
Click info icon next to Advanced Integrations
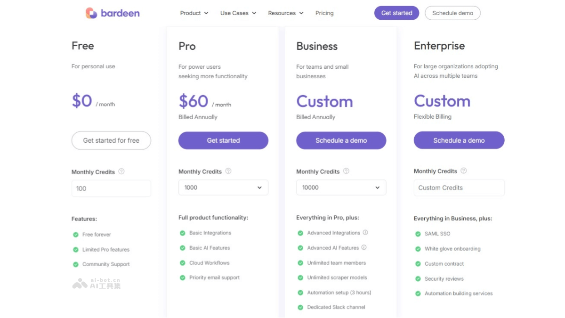(x=365, y=232)
